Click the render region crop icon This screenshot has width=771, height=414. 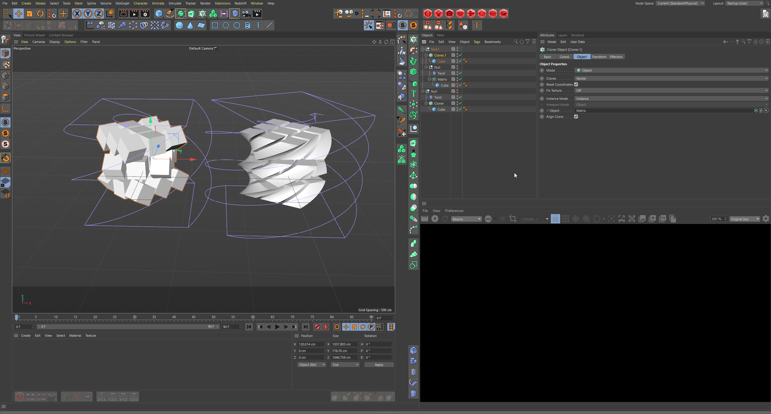tap(513, 219)
